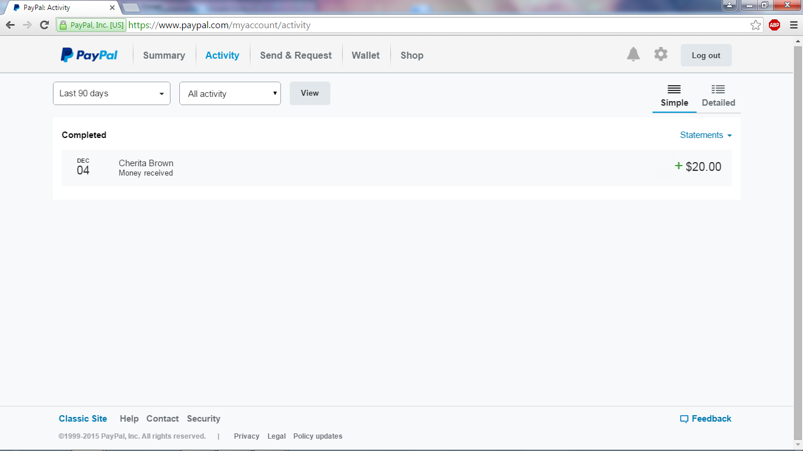Open the Classic Site link
Image resolution: width=803 pixels, height=451 pixels.
pos(83,419)
